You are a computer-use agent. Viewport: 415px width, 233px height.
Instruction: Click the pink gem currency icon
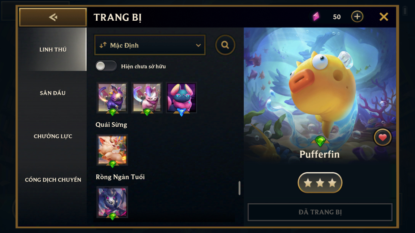click(x=316, y=17)
